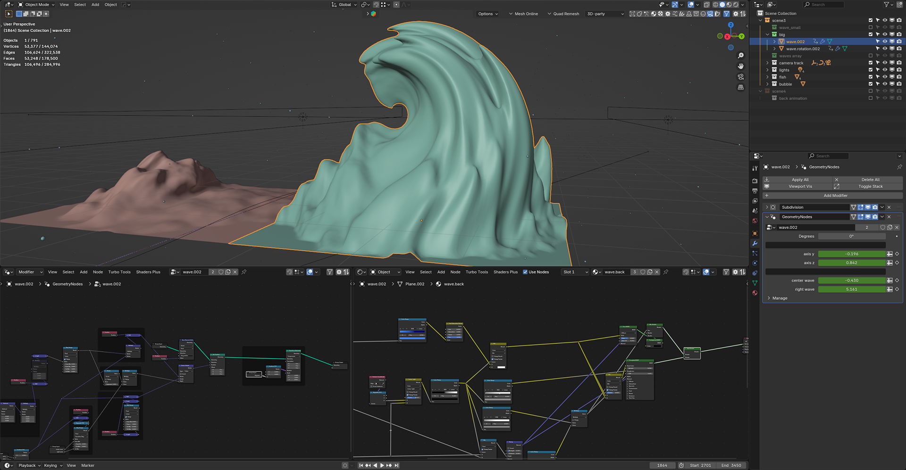This screenshot has height=470, width=906.
Task: Open the Object Mode dropdown
Action: 36,5
